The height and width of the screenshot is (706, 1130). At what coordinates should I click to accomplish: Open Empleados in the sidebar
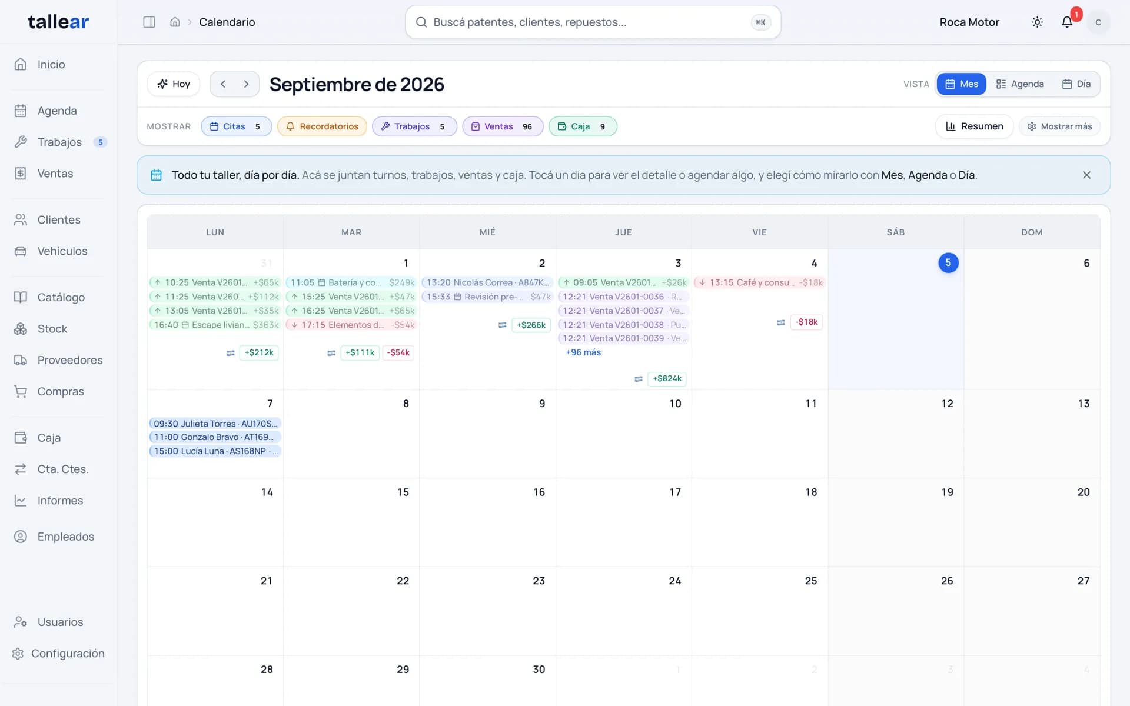coord(59,537)
